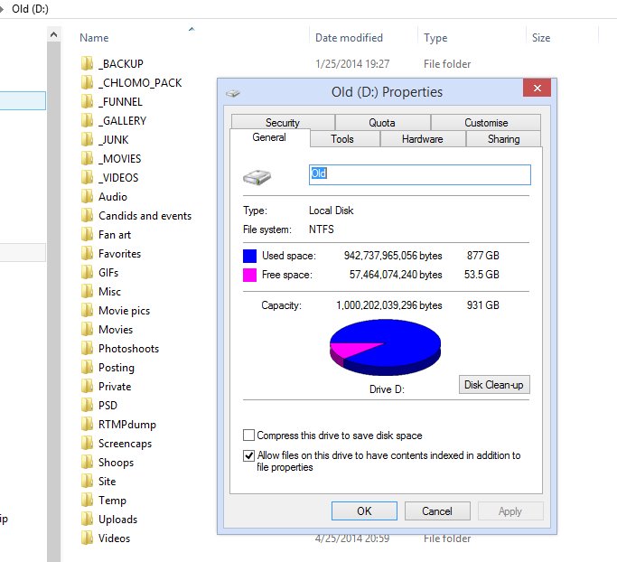617x562 pixels.
Task: Click Old (D:) in the address bar
Action: point(31,9)
